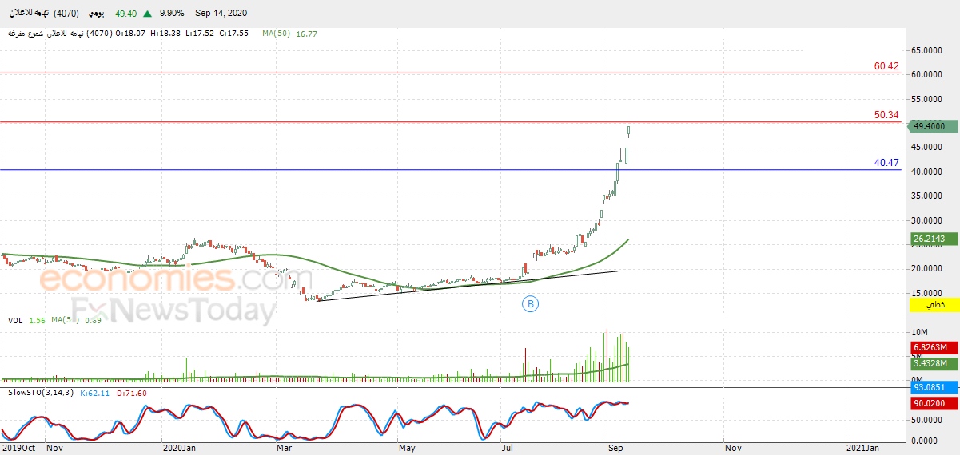Select the yellow خطي scale label
The width and height of the screenshot is (960, 455).
click(x=934, y=305)
